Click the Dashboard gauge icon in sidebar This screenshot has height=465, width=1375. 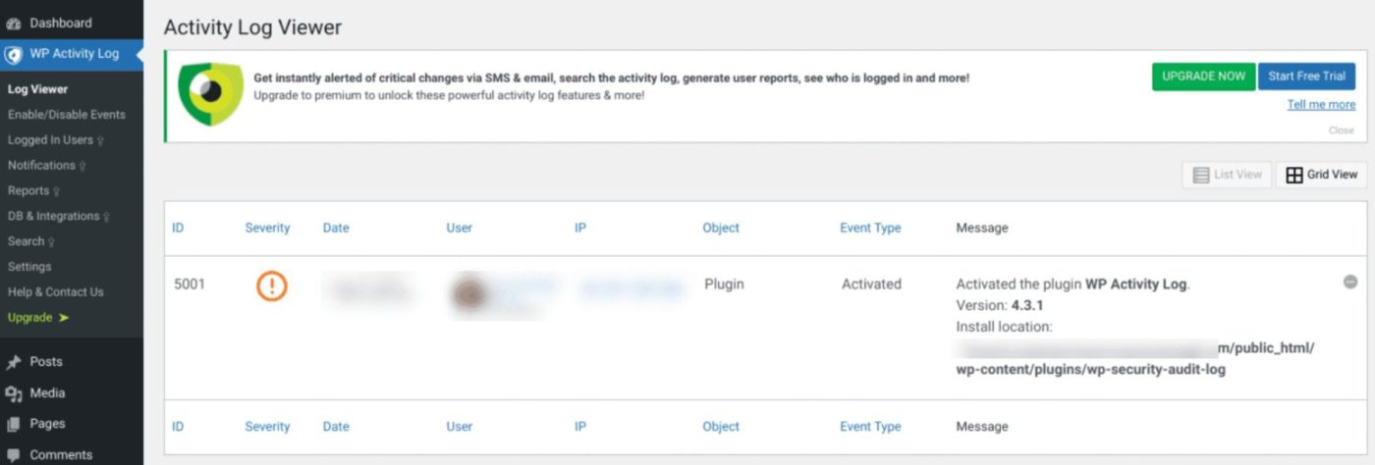14,23
